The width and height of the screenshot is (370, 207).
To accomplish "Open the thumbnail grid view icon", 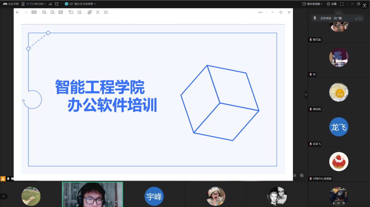I will click(34, 12).
